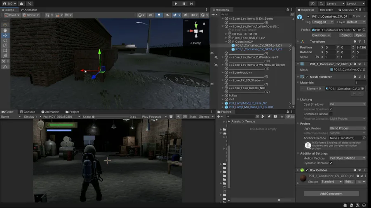Click the Stats button in Game view
Viewport: 371px width, 208px height.
[x=193, y=116]
